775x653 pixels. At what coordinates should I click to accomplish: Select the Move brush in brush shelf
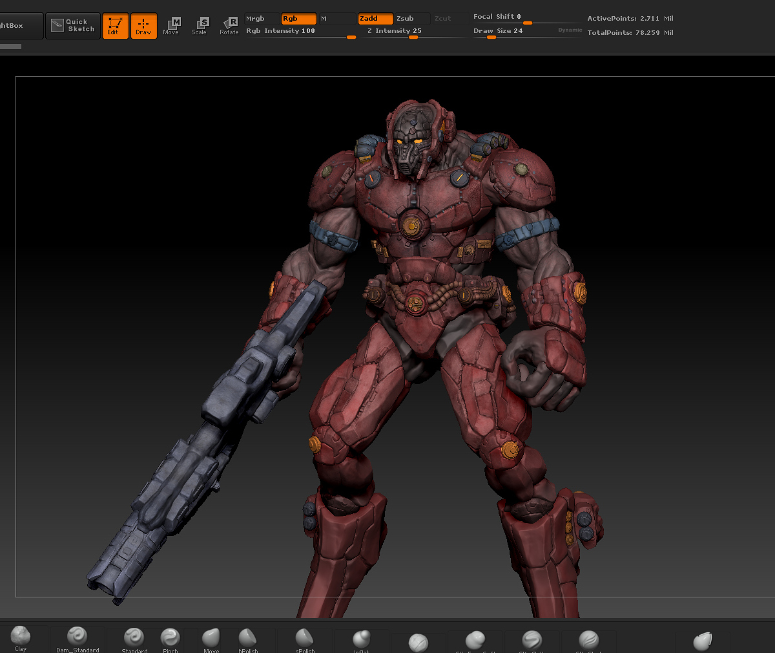pyautogui.click(x=211, y=640)
